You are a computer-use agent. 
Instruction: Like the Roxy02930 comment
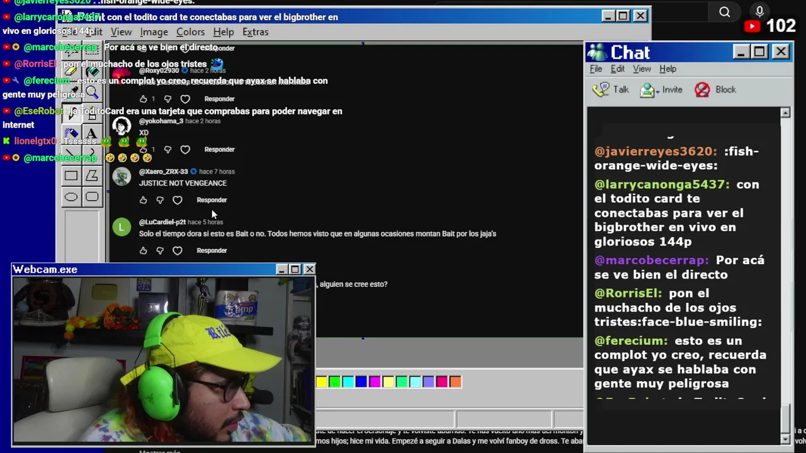[143, 99]
